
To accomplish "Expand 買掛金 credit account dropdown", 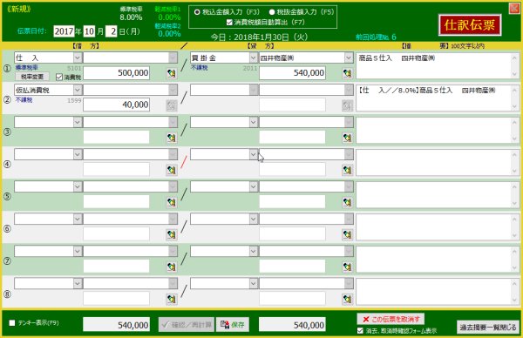I will pos(253,57).
